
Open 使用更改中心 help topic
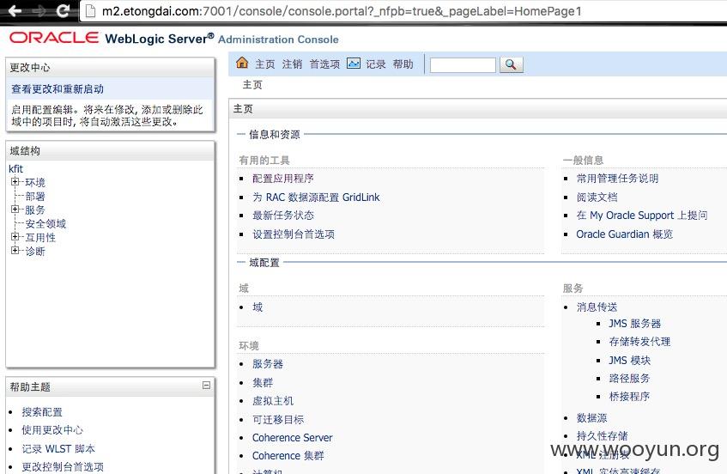(x=51, y=430)
